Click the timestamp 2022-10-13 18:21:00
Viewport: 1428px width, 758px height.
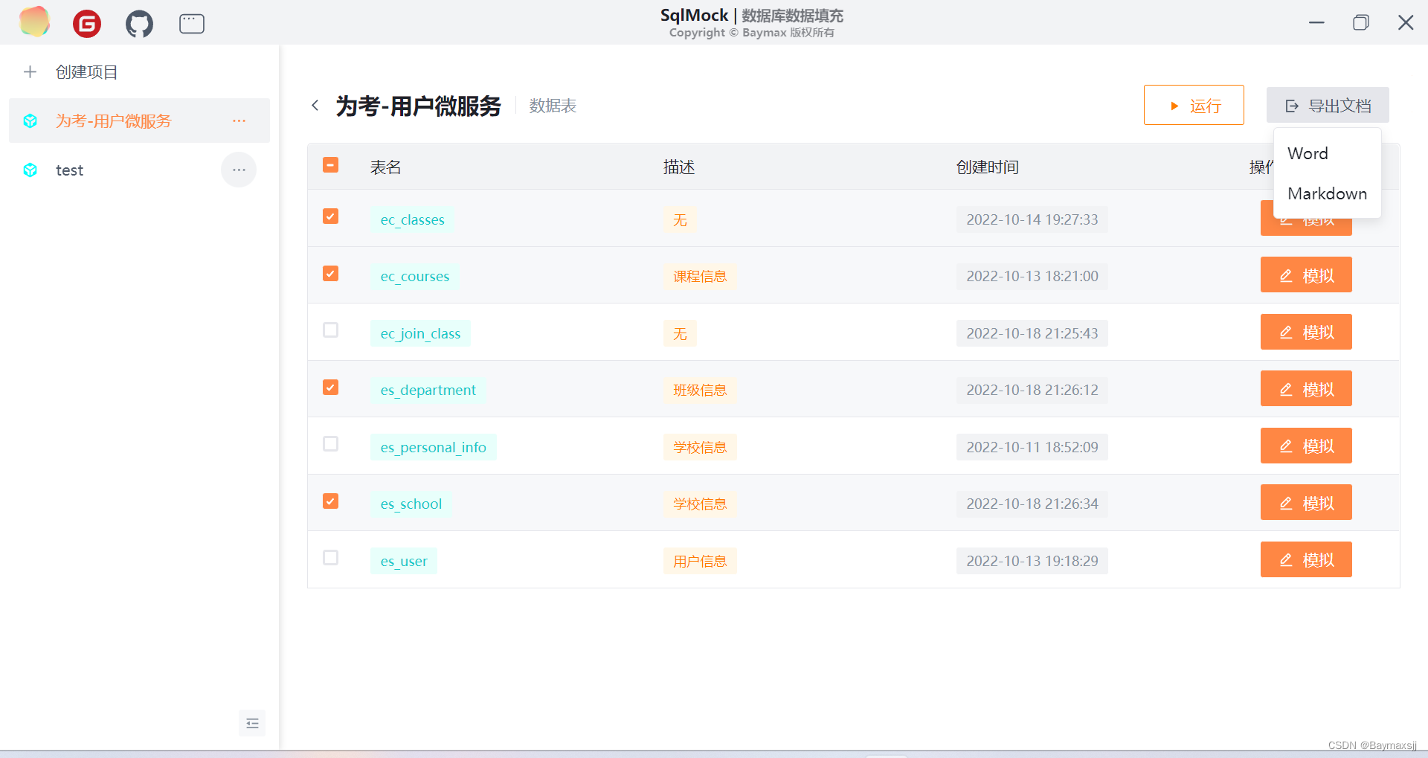(1032, 276)
